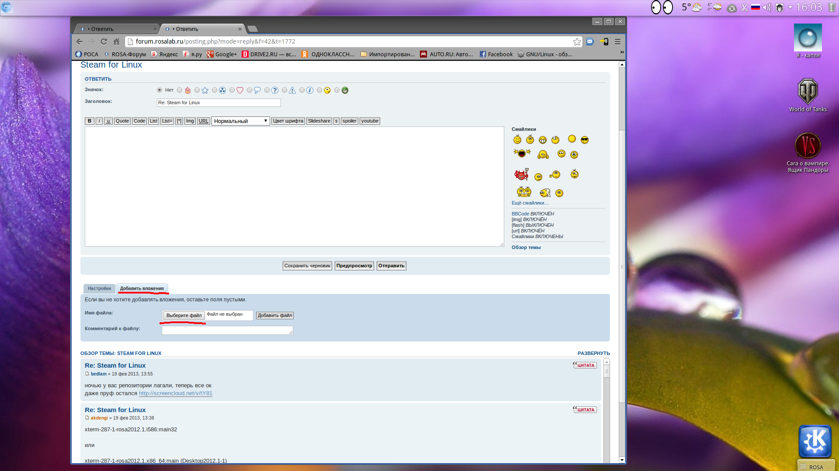Reload the current forum page
The image size is (839, 471).
point(104,41)
